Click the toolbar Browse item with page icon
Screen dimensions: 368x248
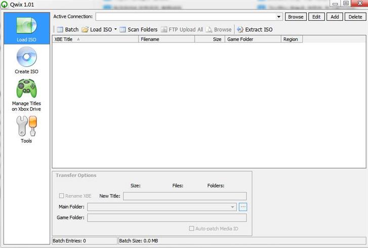(219, 29)
